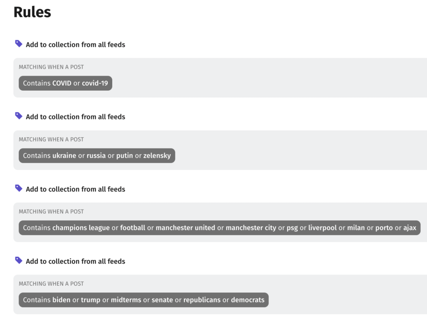The image size is (427, 334).
Task: Click the tag icon beside the champions league rule
Action: point(18,188)
